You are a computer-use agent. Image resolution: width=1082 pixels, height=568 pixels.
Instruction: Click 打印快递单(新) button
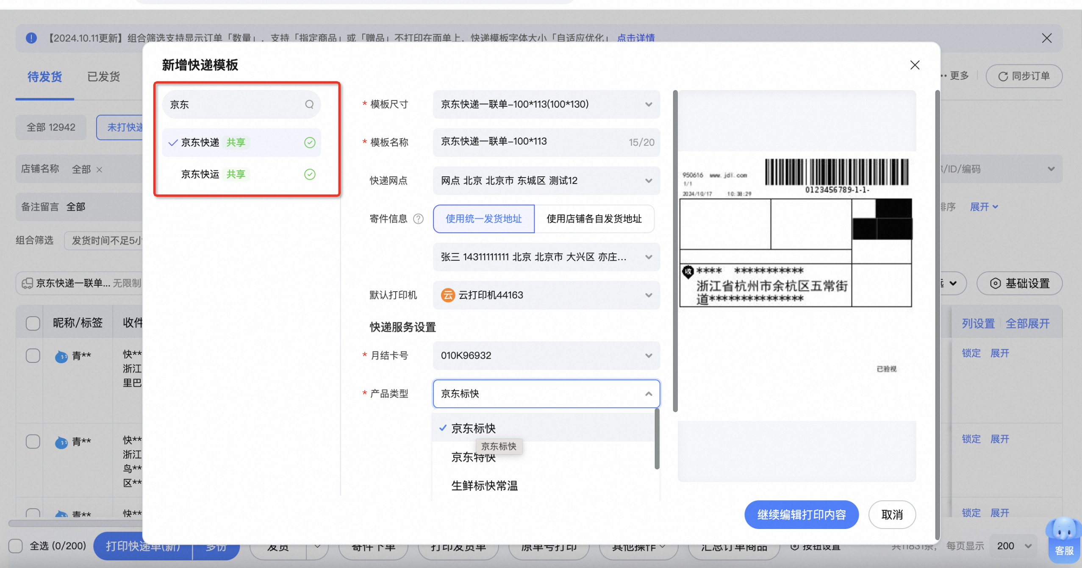point(143,546)
